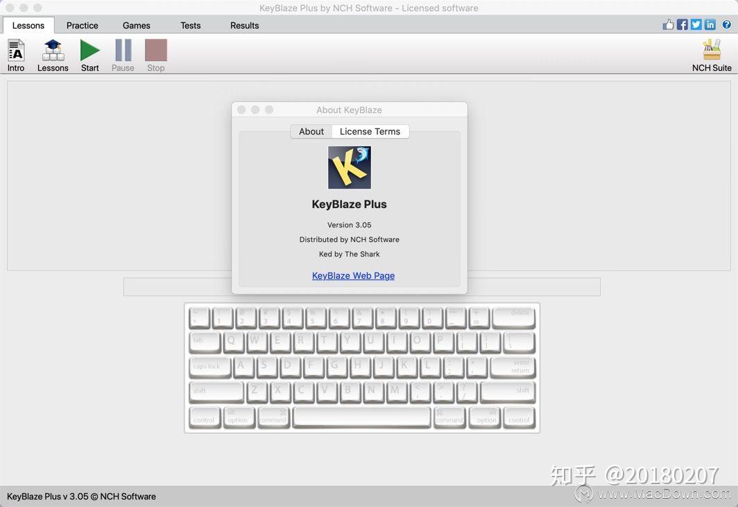Share via the Facebook icon

coord(682,24)
